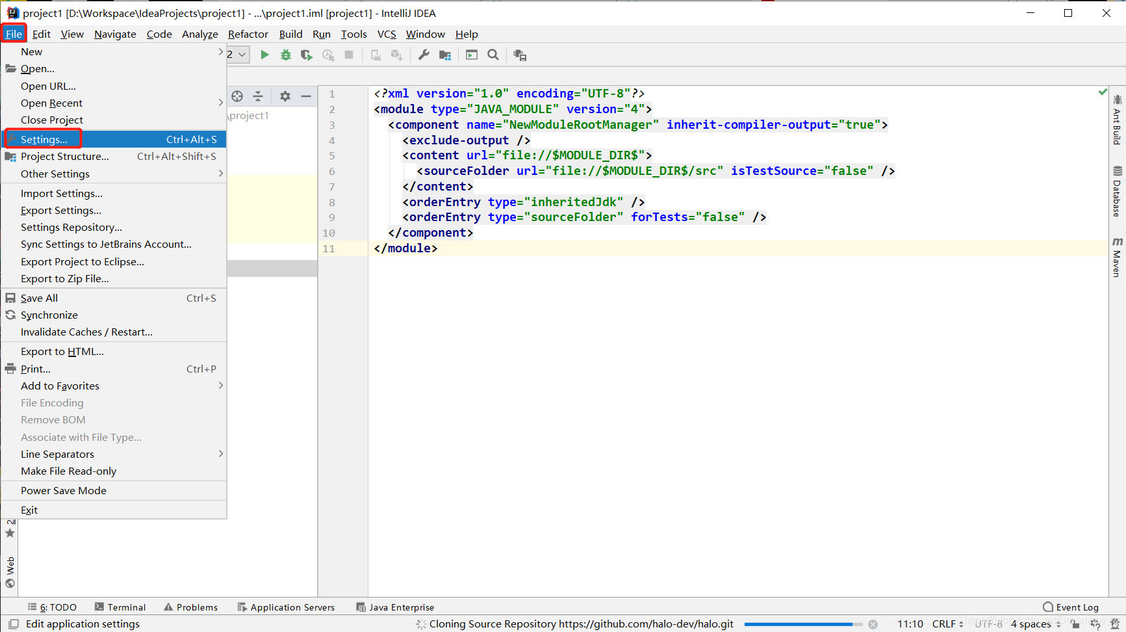
Task: Open Java Enterprise tool window
Action: point(395,607)
